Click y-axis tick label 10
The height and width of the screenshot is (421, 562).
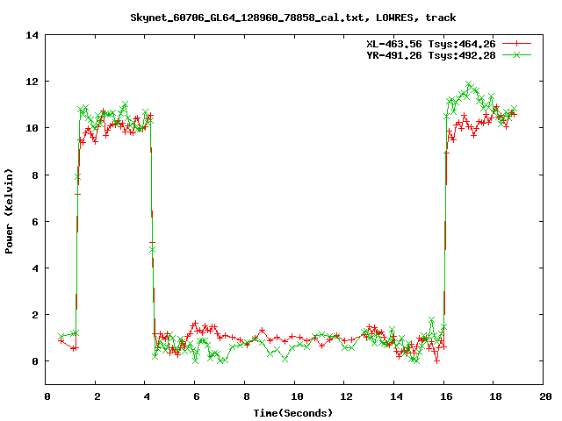pyautogui.click(x=32, y=128)
